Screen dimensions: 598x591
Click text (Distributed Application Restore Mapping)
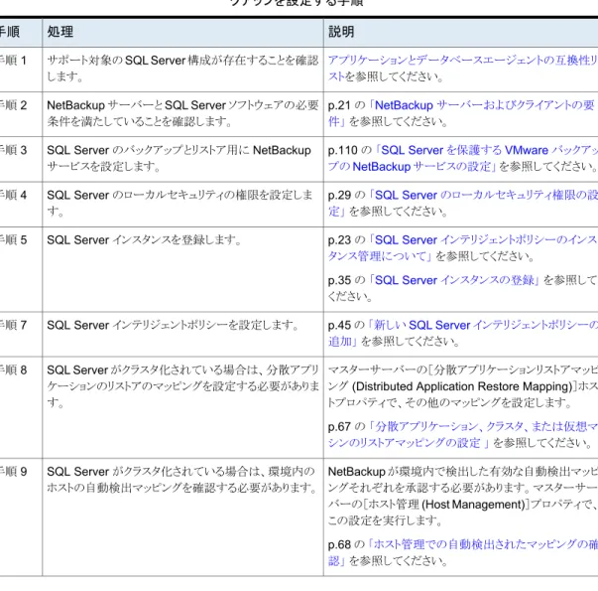[462, 386]
